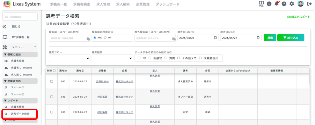Select the AND search mode

(95, 38)
